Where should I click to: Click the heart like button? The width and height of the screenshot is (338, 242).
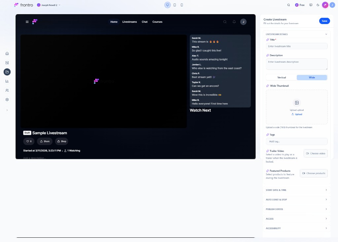tap(29, 141)
